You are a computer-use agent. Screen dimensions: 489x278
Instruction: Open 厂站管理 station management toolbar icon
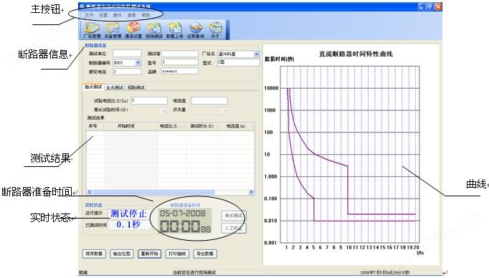(x=92, y=30)
